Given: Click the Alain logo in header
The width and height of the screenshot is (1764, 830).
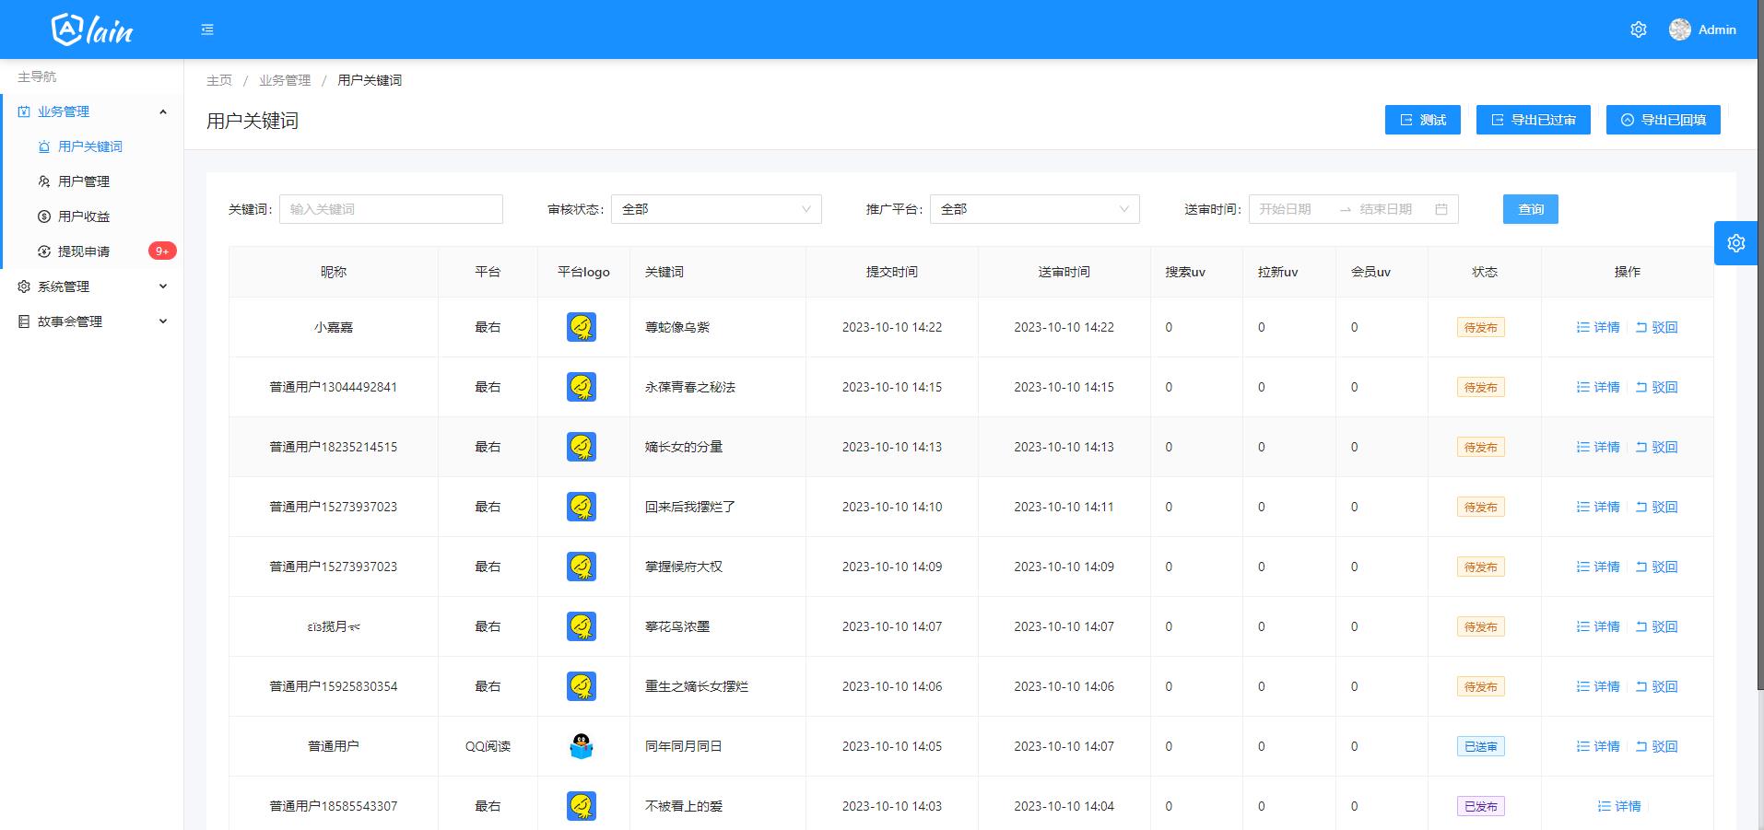Looking at the screenshot, I should tap(92, 29).
